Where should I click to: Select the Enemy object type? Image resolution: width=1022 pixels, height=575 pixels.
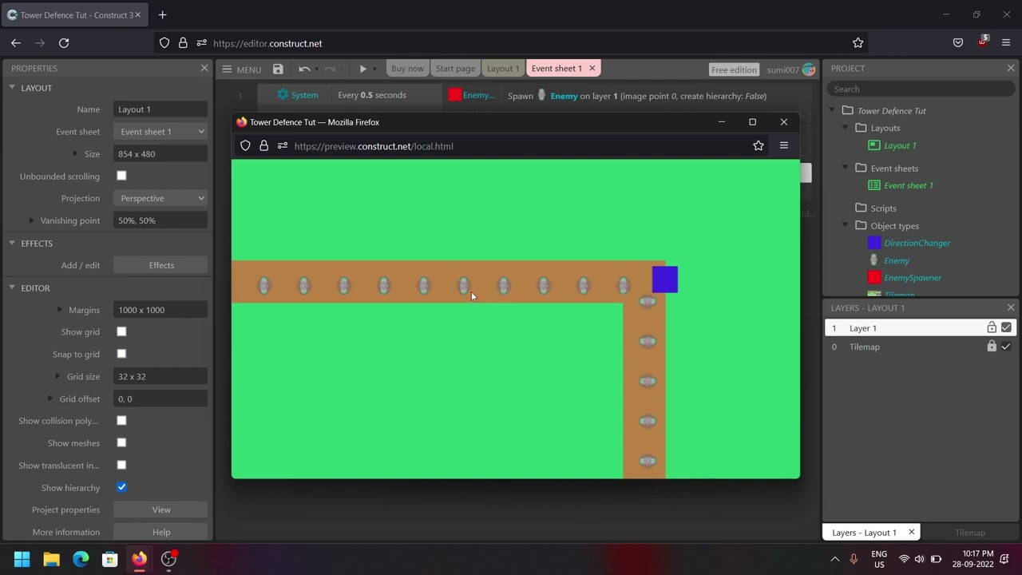pyautogui.click(x=896, y=260)
